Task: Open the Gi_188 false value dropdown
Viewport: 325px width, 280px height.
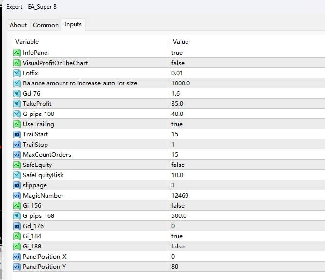Action: tap(178, 246)
